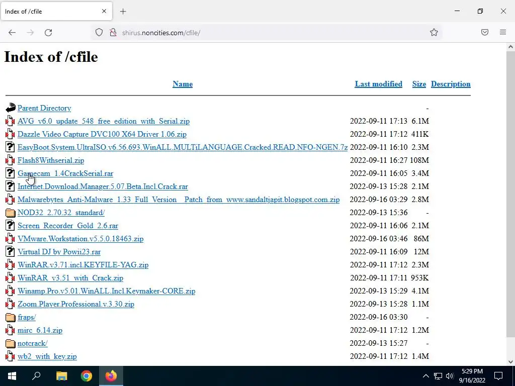The image size is (515, 386).
Task: Go back using the browser back arrow
Action: coord(12,33)
